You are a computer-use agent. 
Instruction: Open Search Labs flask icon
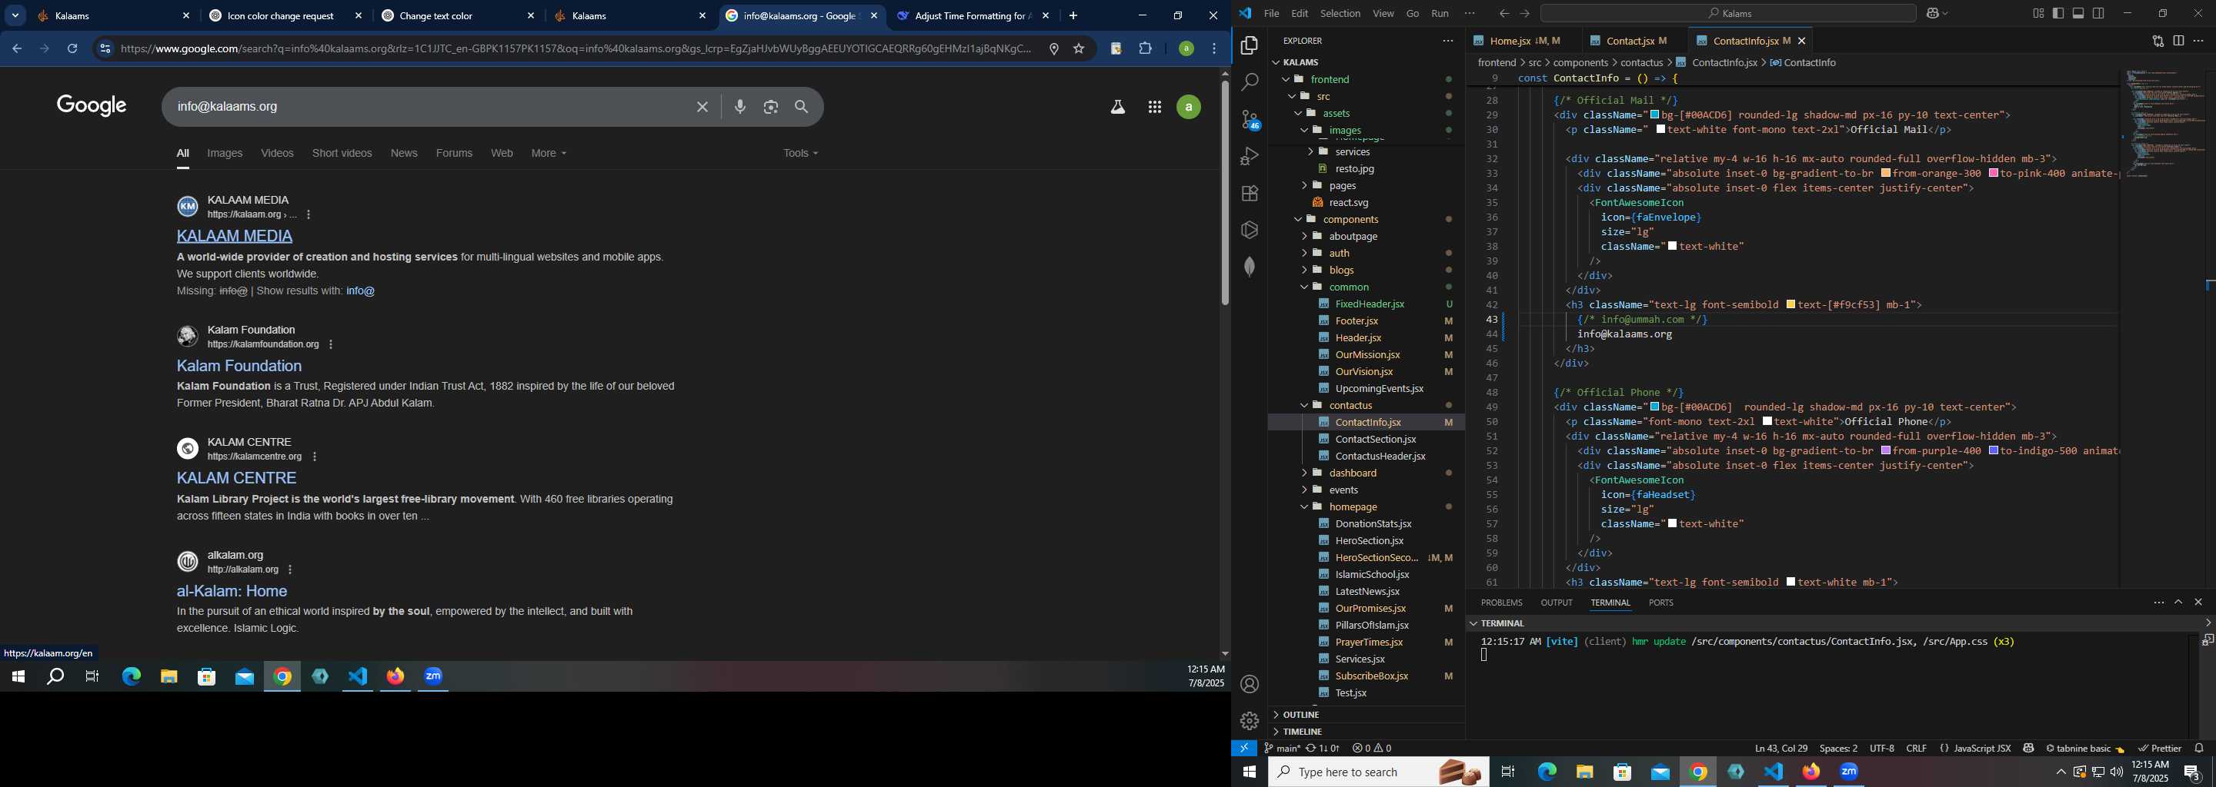pyautogui.click(x=1117, y=108)
